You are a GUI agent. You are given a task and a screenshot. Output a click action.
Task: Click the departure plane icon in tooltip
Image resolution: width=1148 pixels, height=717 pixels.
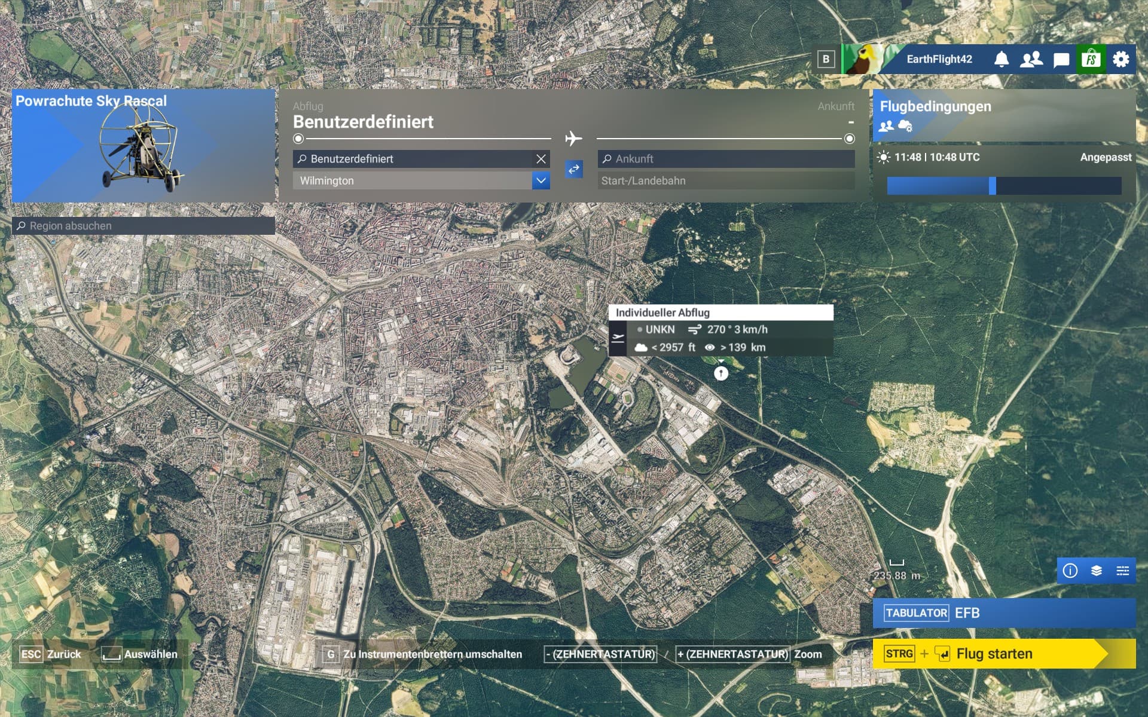pyautogui.click(x=618, y=338)
